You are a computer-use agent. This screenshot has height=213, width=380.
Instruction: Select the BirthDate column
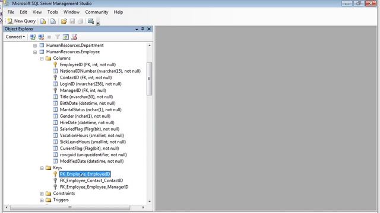pyautogui.click(x=87, y=104)
